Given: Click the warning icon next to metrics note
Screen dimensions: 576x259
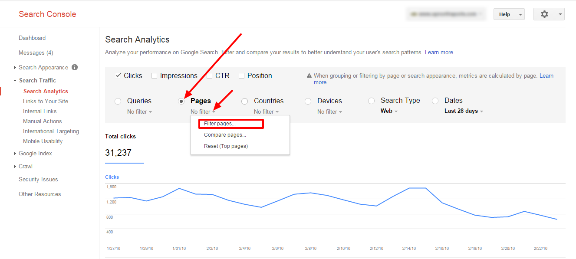Looking at the screenshot, I should 310,75.
